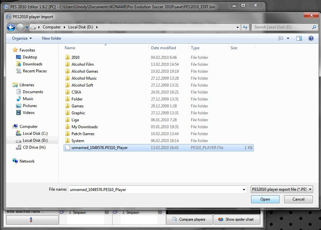Screen dimensions: 321x230
Task: Select Favorites in the navigation pane
Action: 27,50
